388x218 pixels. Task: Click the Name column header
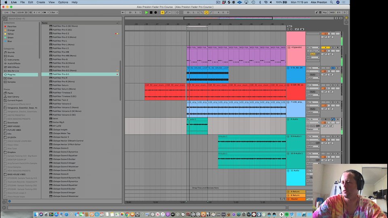[80, 23]
